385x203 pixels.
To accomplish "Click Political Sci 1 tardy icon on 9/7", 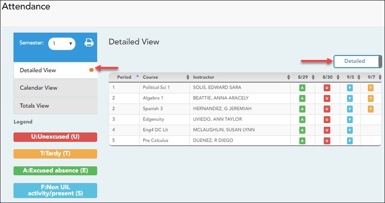I will (371, 88).
